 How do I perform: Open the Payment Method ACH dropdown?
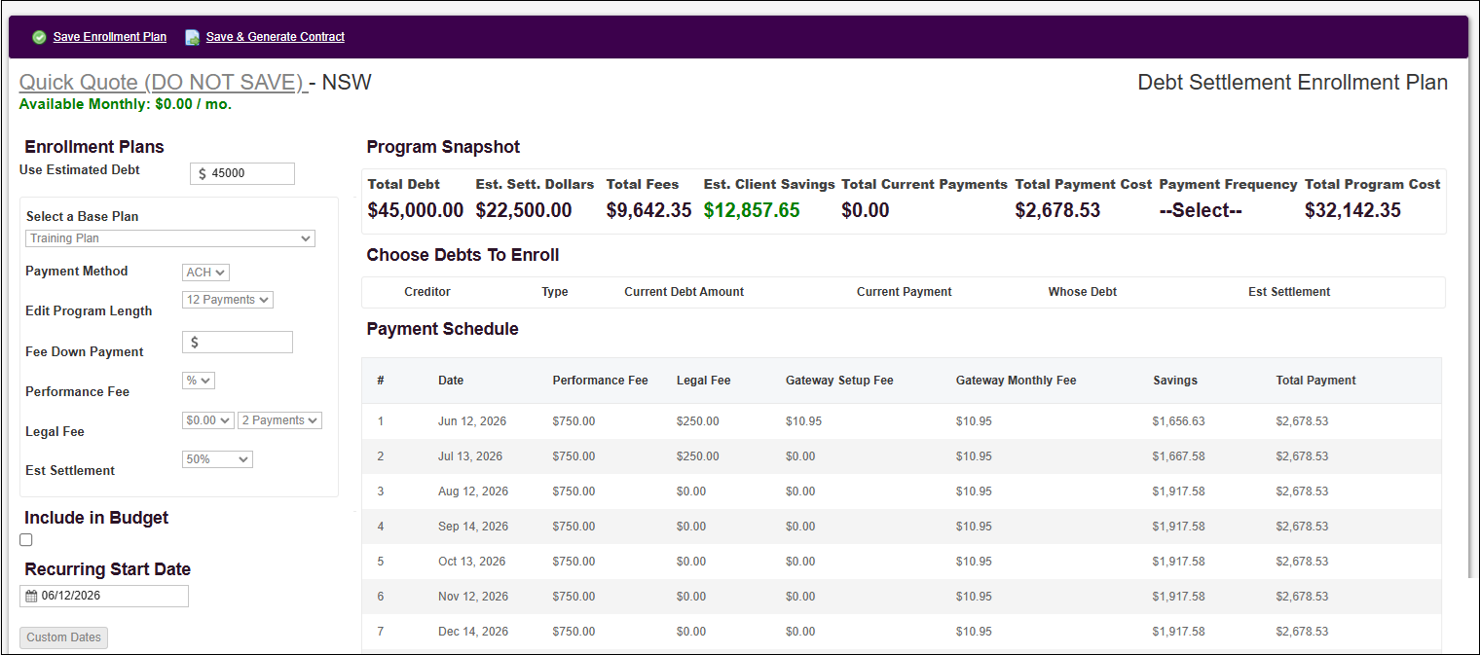click(x=205, y=273)
